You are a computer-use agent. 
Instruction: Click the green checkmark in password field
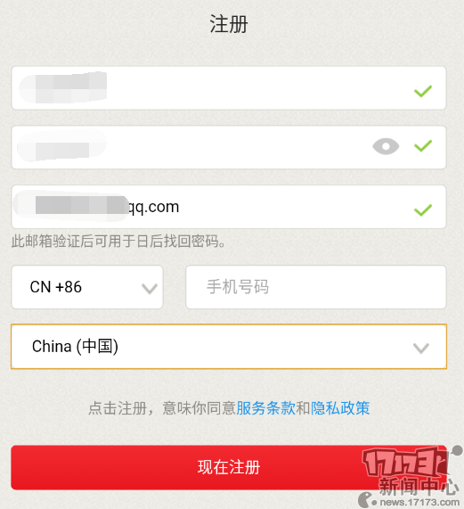pyautogui.click(x=423, y=146)
